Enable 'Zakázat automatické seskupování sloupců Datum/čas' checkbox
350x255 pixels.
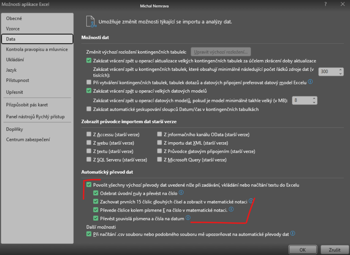[89, 109]
